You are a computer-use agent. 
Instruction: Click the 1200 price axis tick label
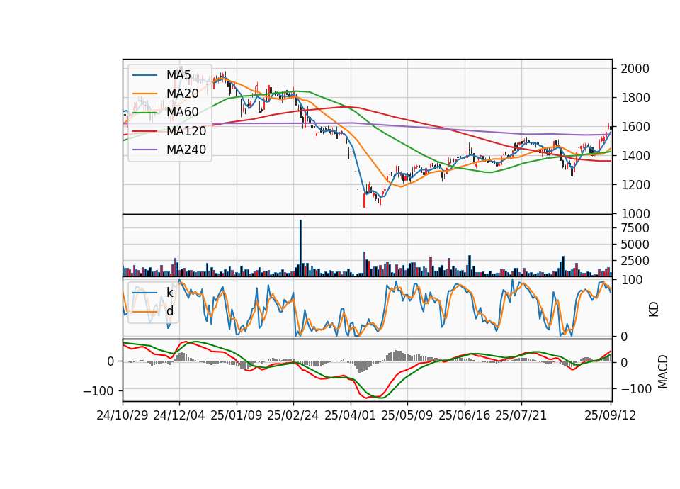point(635,185)
